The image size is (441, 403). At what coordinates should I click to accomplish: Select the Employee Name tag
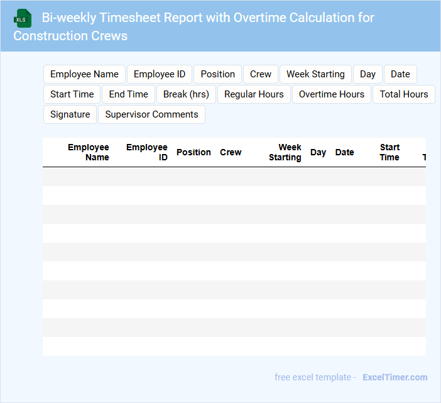pos(84,74)
